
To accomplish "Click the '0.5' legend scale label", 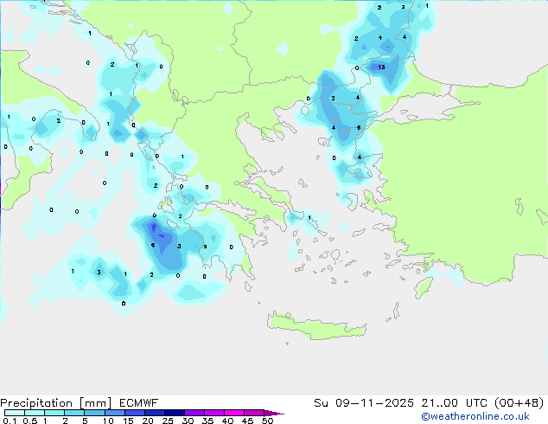I will 29,421.
